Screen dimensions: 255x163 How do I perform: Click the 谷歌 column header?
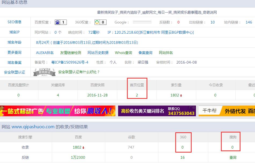coord(132,137)
